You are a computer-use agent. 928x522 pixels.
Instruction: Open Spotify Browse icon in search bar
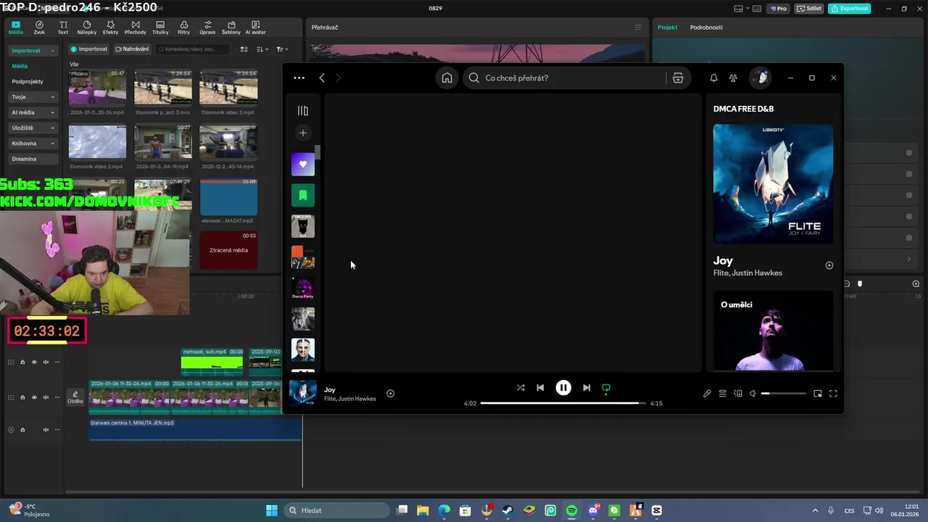click(678, 78)
